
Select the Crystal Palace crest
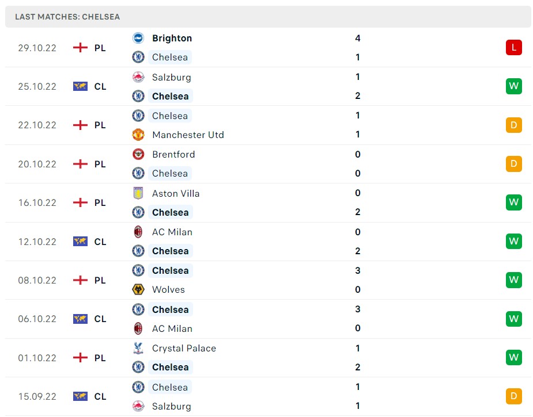pos(138,348)
